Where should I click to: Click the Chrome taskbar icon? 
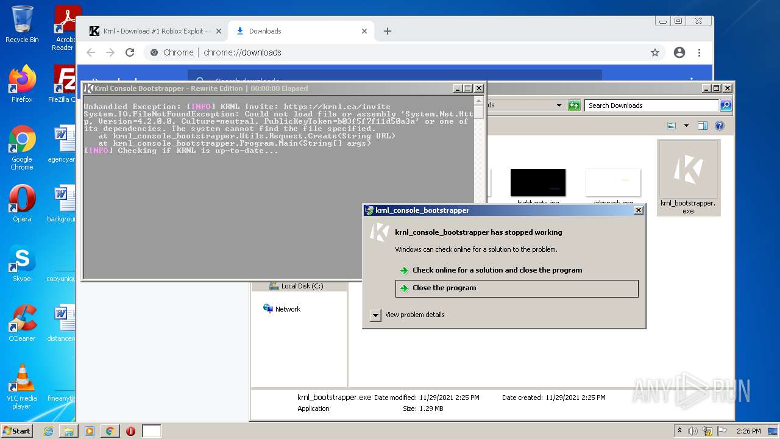coord(110,431)
